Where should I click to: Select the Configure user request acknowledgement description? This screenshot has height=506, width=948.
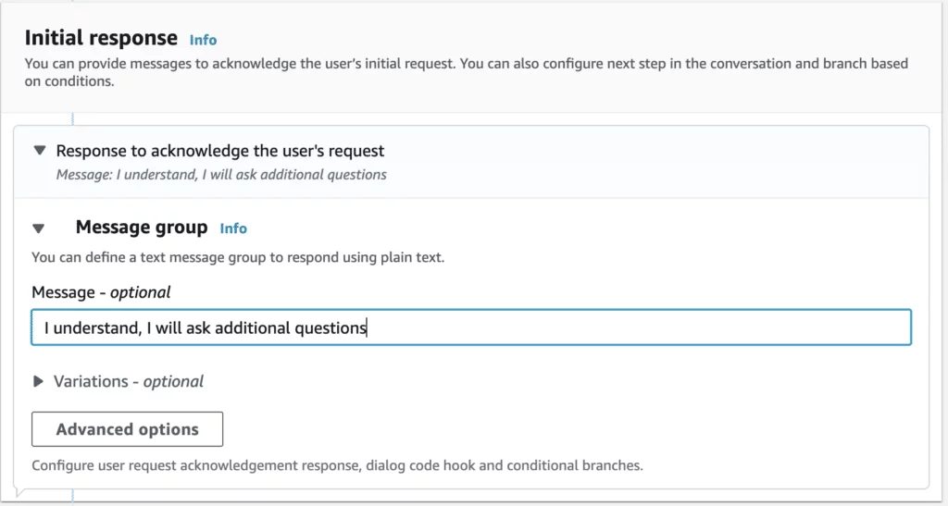coord(337,465)
